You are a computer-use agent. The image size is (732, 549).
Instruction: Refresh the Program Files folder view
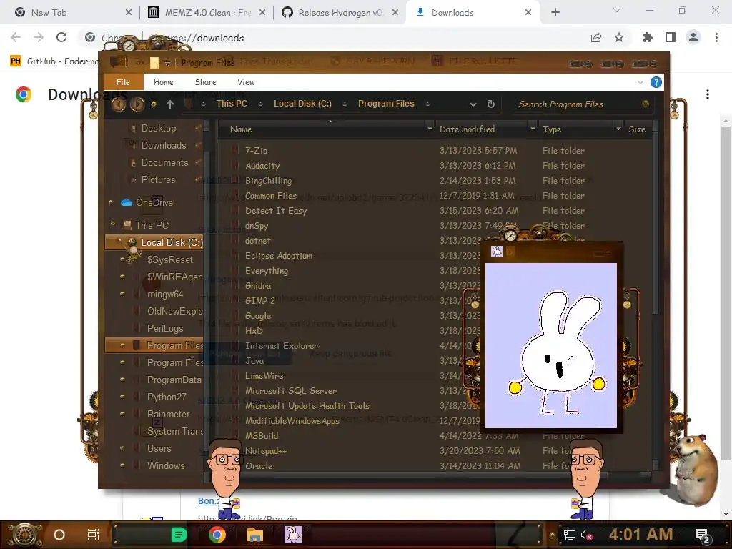pos(490,104)
